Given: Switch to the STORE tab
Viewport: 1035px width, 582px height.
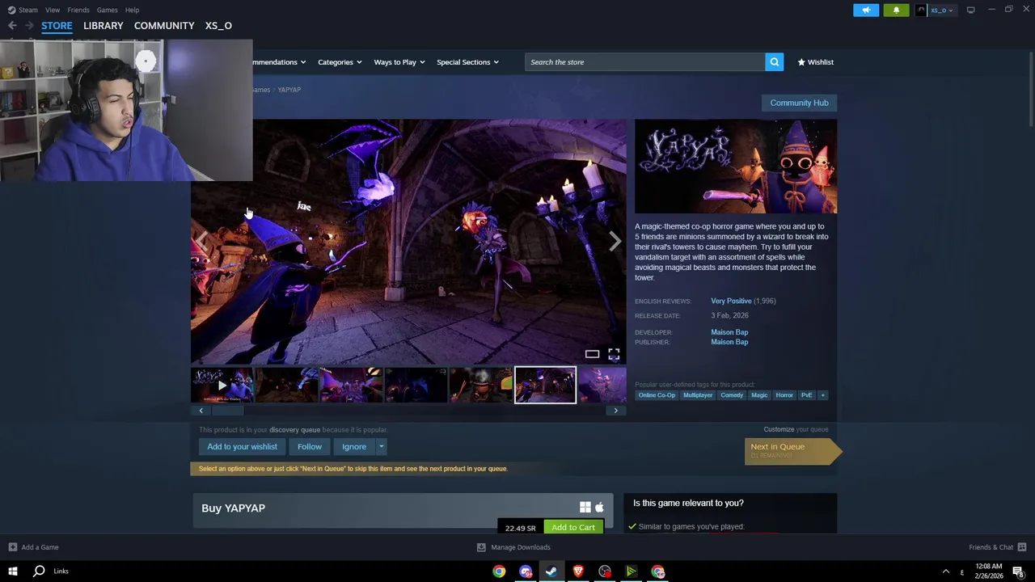Looking at the screenshot, I should (x=57, y=26).
